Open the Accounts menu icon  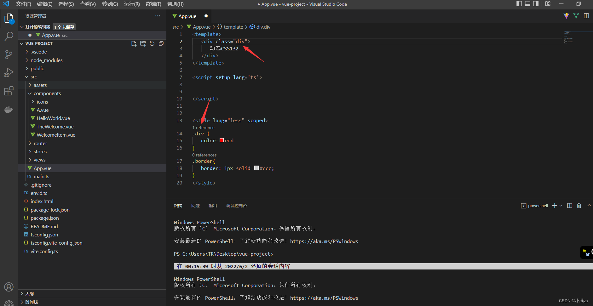[9, 287]
